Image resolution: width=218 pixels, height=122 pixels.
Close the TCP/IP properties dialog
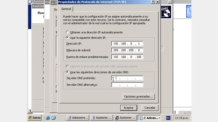tap(157, 2)
